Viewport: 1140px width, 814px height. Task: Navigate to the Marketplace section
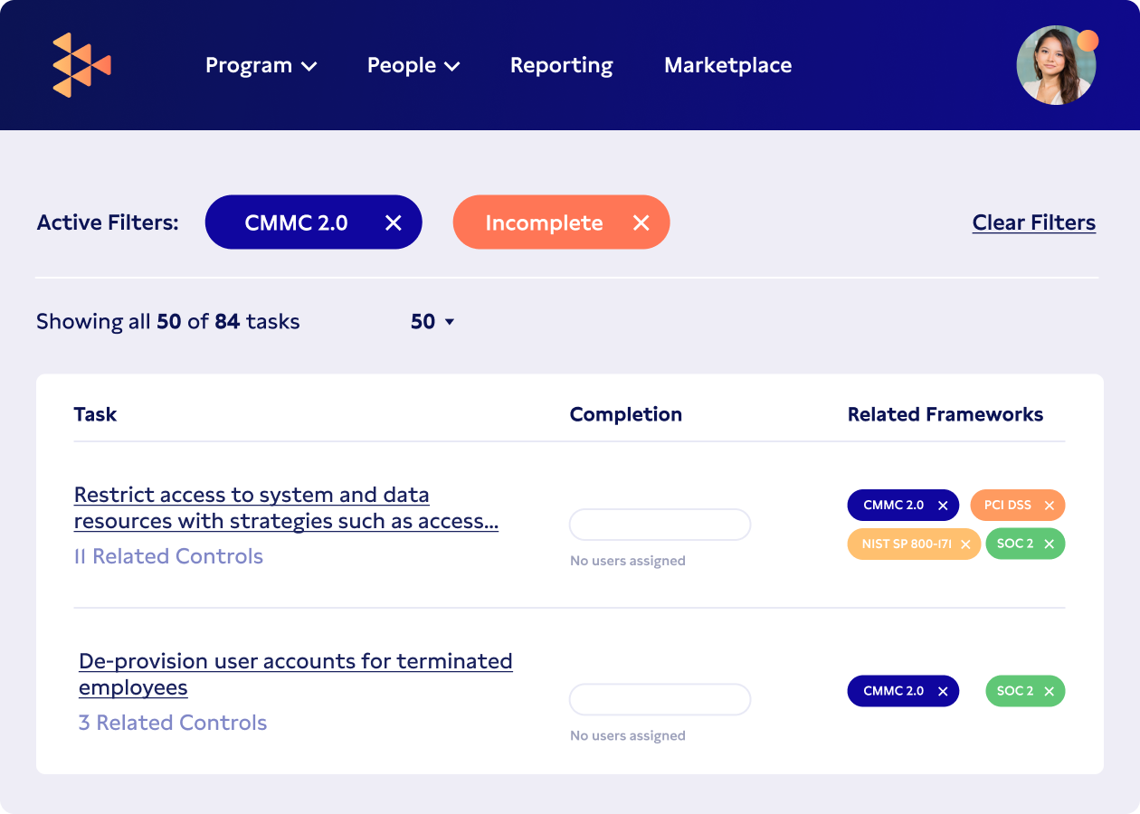click(x=727, y=65)
